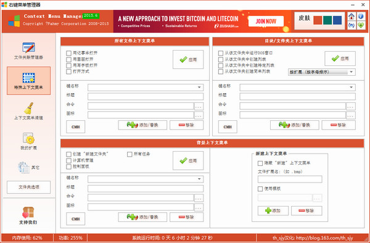Browse for 命令 in 目录/文件夹 panel

point(351,107)
